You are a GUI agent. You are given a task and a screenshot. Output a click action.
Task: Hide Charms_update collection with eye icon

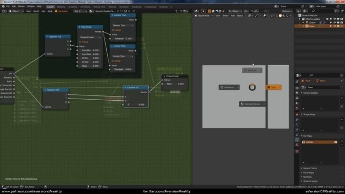(x=334, y=19)
